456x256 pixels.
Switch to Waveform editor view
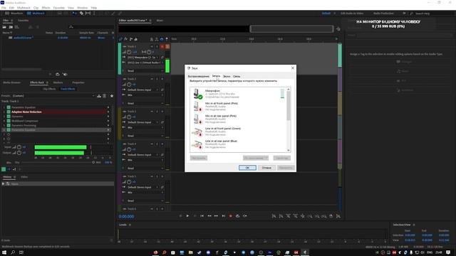pyautogui.click(x=14, y=14)
